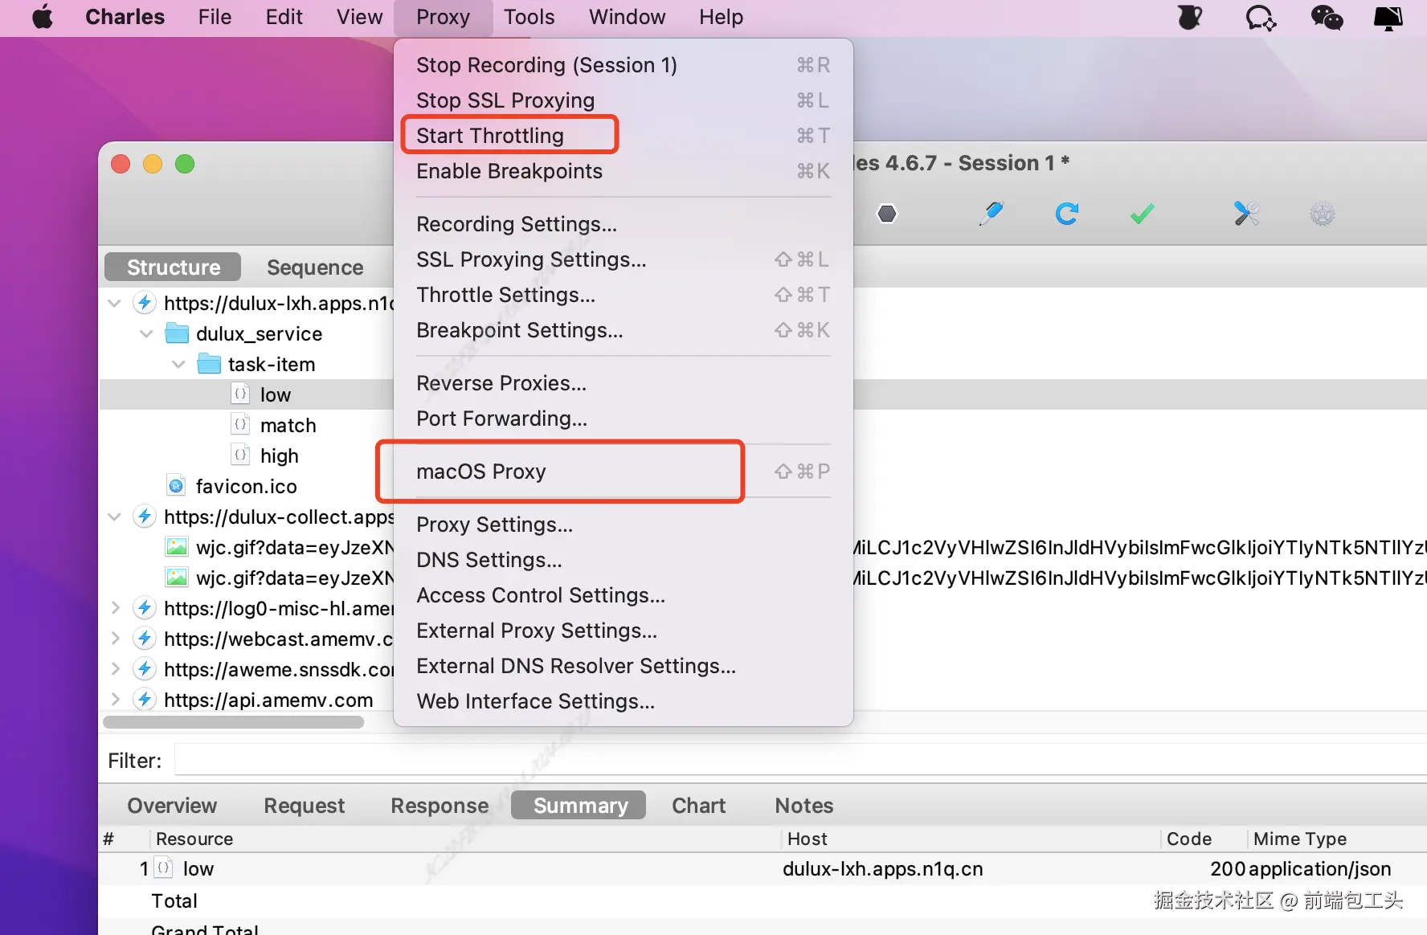
Task: Open Breakpoint Settings...
Action: (x=624, y=330)
